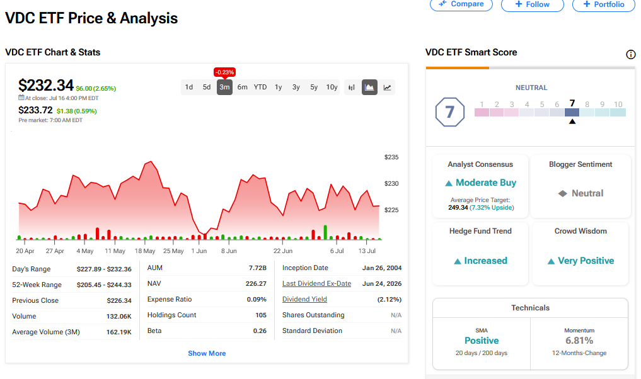The height and width of the screenshot is (379, 641).
Task: Click the calendar icon beside At close
Action: [21, 98]
